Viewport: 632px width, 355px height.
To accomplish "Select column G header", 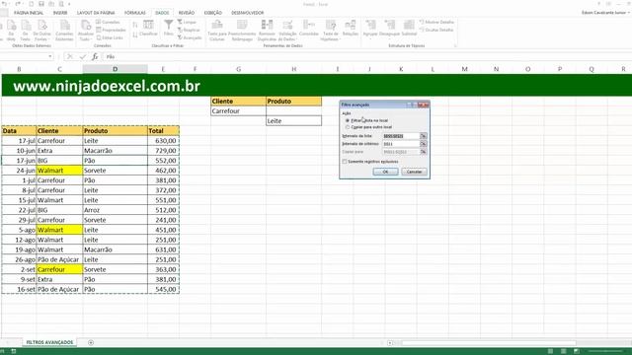I will click(x=238, y=69).
